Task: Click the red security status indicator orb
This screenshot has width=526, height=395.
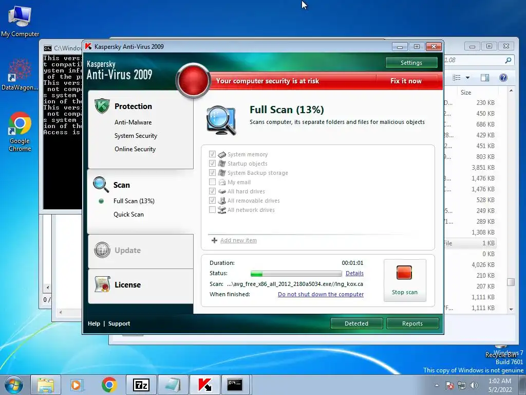Action: pyautogui.click(x=193, y=81)
